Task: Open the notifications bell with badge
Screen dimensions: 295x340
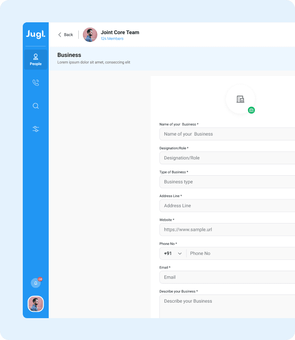Action: pos(36,283)
